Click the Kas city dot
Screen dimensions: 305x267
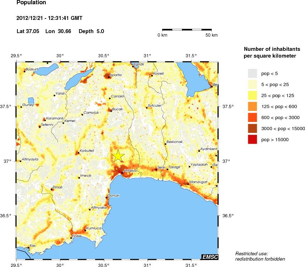pyautogui.click(x=29, y=247)
